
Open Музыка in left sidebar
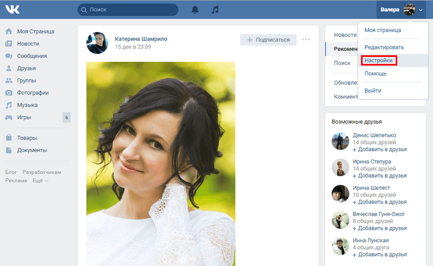click(27, 105)
